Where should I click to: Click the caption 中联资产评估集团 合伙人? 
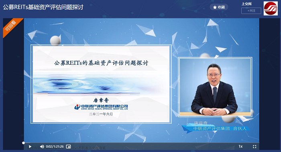[220, 128]
